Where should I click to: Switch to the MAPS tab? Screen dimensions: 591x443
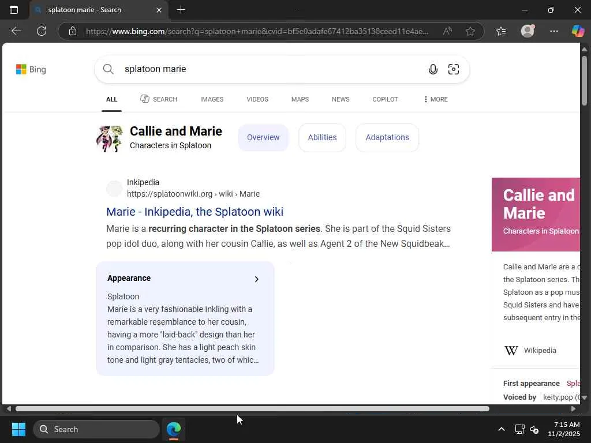click(300, 99)
